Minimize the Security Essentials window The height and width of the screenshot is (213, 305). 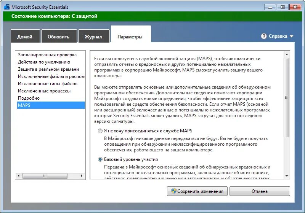[270, 7]
